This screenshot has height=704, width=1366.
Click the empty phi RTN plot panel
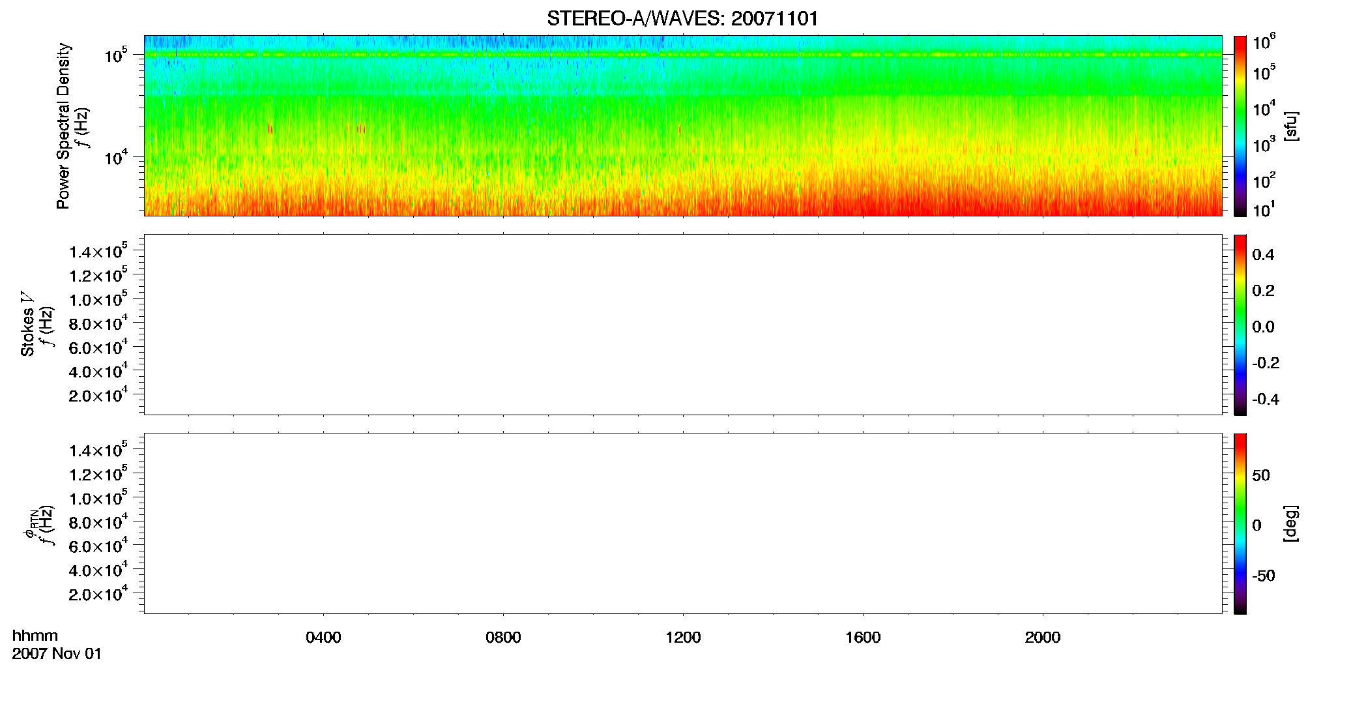[x=683, y=523]
